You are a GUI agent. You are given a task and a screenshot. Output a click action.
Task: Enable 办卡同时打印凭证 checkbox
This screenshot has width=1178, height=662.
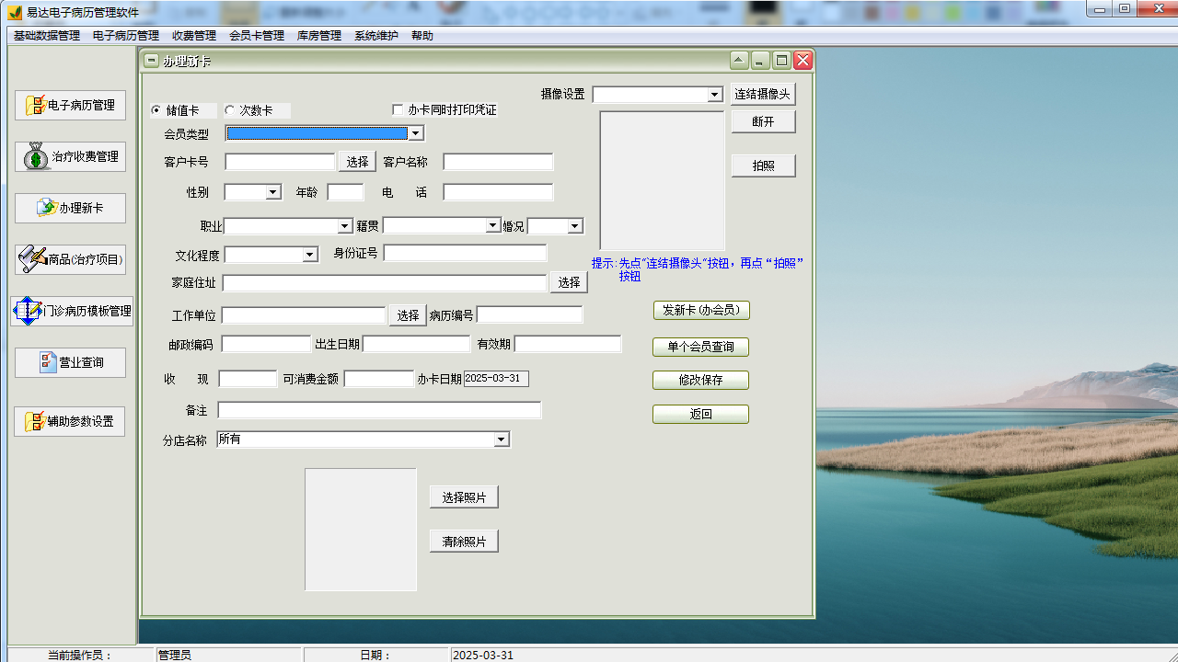pos(398,109)
